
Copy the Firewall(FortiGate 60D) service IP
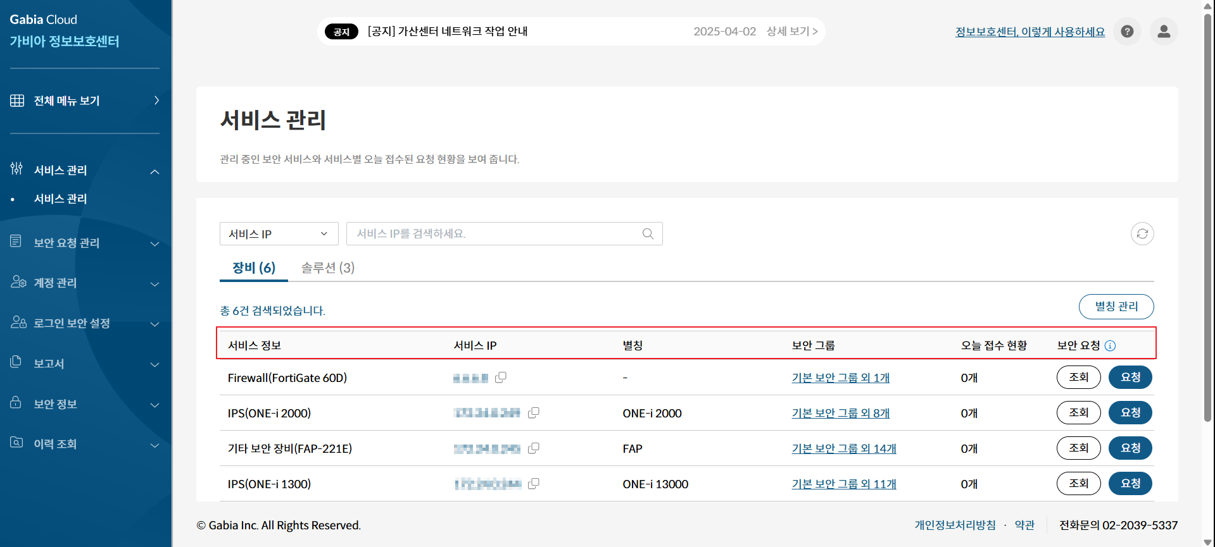tap(501, 378)
